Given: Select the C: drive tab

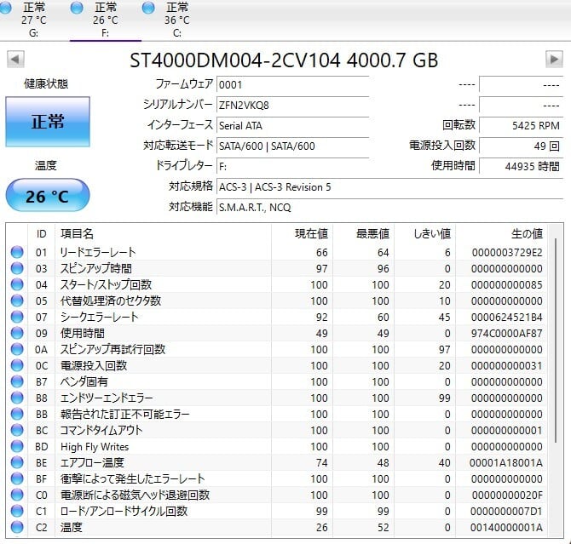Looking at the screenshot, I should coord(176,20).
